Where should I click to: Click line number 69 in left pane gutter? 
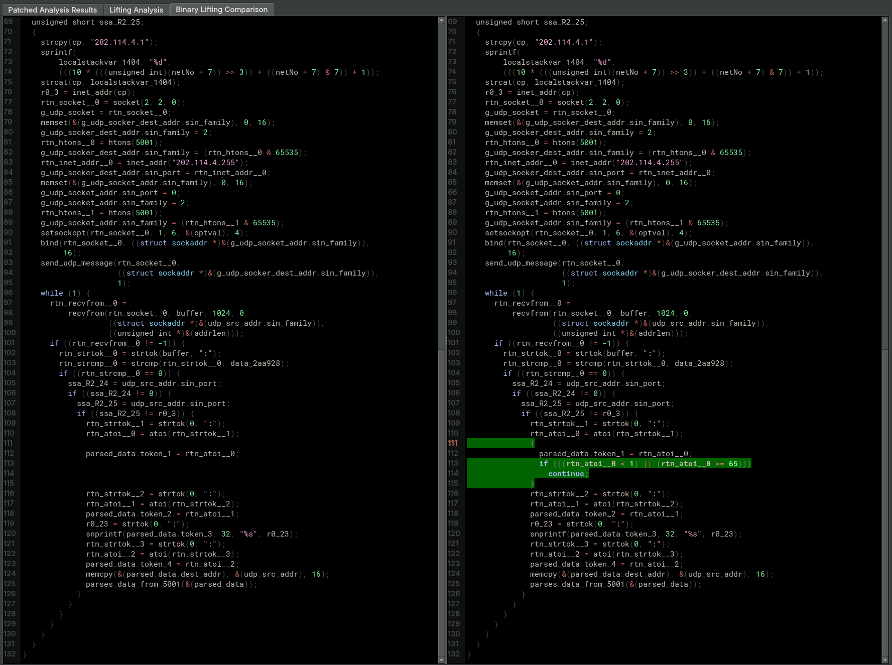8,22
